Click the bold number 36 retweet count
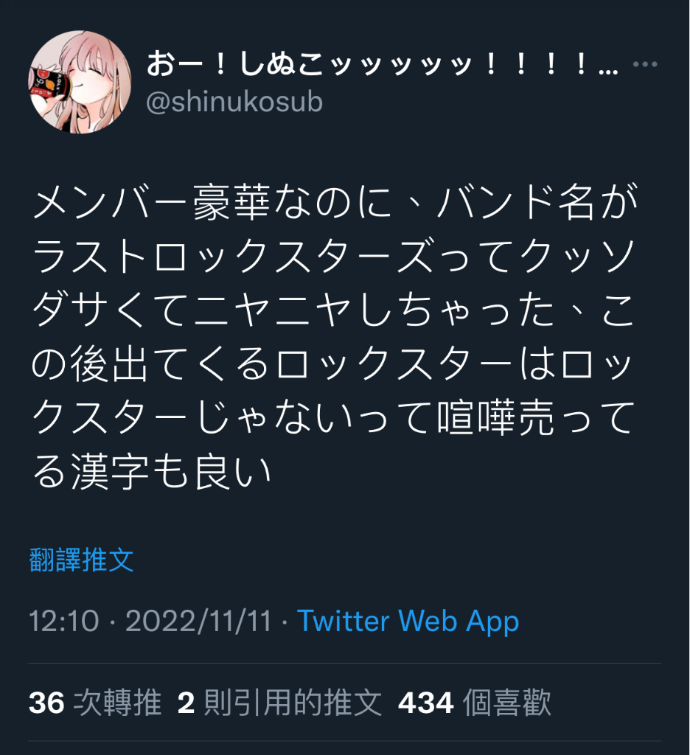This screenshot has height=755, width=690. coord(46,703)
